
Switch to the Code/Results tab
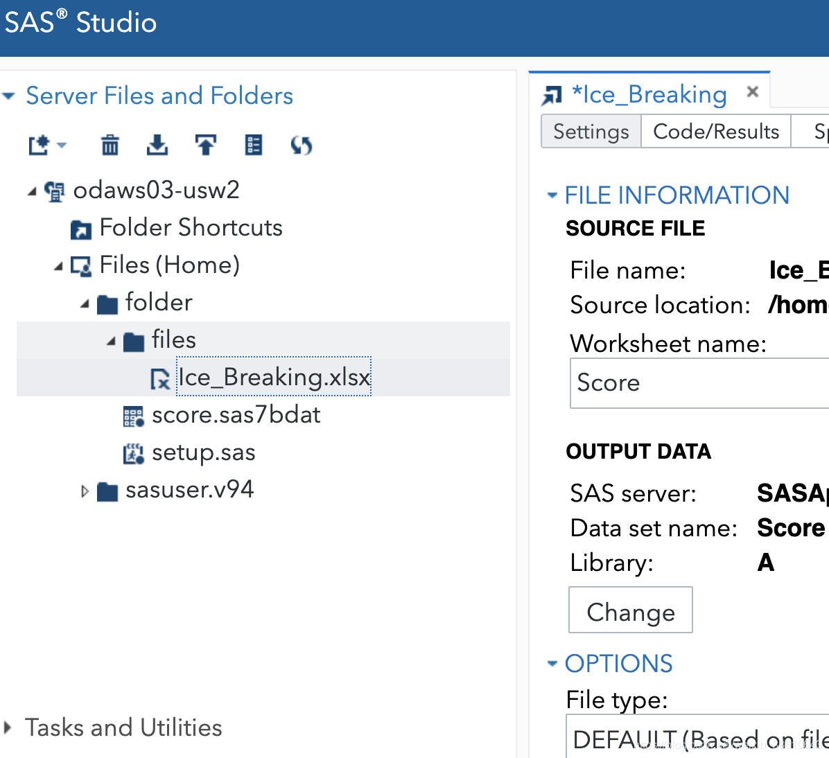[x=716, y=131]
